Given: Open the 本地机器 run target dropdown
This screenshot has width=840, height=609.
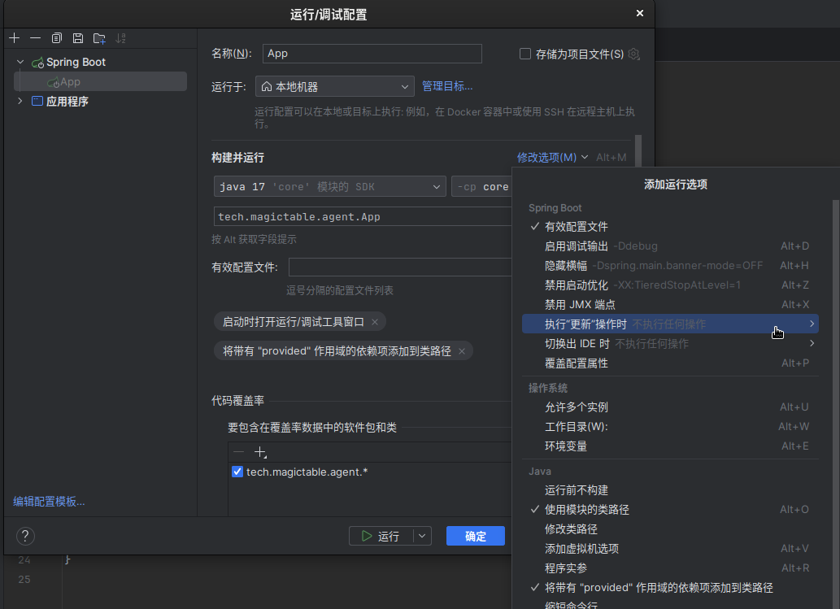Looking at the screenshot, I should pos(335,87).
